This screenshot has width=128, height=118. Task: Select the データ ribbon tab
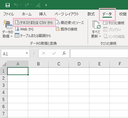[x=107, y=14]
